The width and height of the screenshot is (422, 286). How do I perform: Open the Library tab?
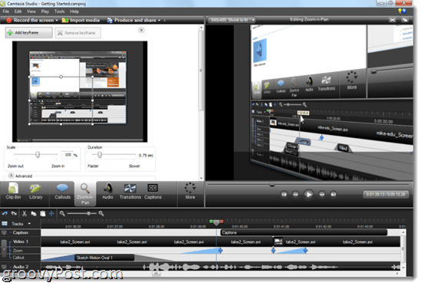click(x=36, y=191)
